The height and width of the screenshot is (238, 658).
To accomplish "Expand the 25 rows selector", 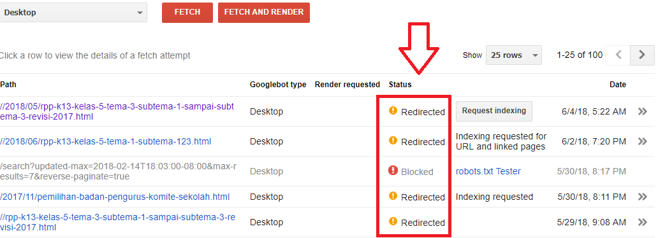I will tap(514, 55).
